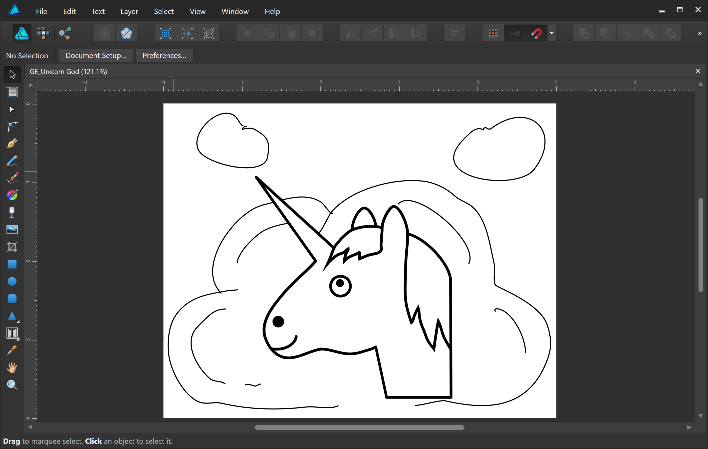The image size is (708, 449).
Task: Expand the overflow toolbar chevron
Action: [x=700, y=33]
